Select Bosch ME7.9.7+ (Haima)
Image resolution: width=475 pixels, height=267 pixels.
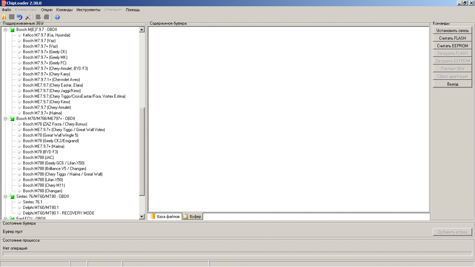[44, 146]
